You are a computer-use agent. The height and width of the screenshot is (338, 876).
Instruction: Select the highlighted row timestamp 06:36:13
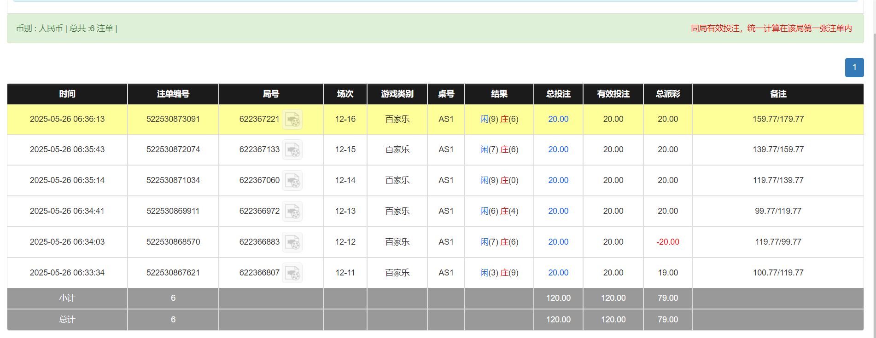click(67, 119)
